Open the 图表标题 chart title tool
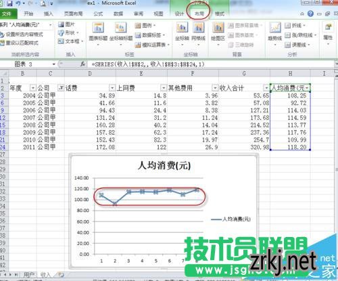Screen dimensions: 338x281 click(x=98, y=33)
